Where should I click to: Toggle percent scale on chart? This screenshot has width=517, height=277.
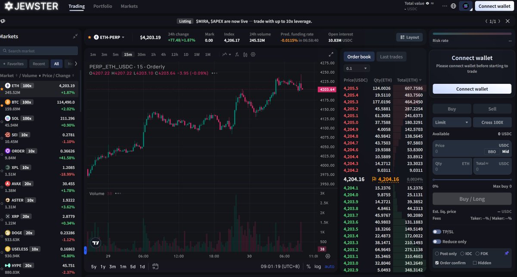click(308, 267)
